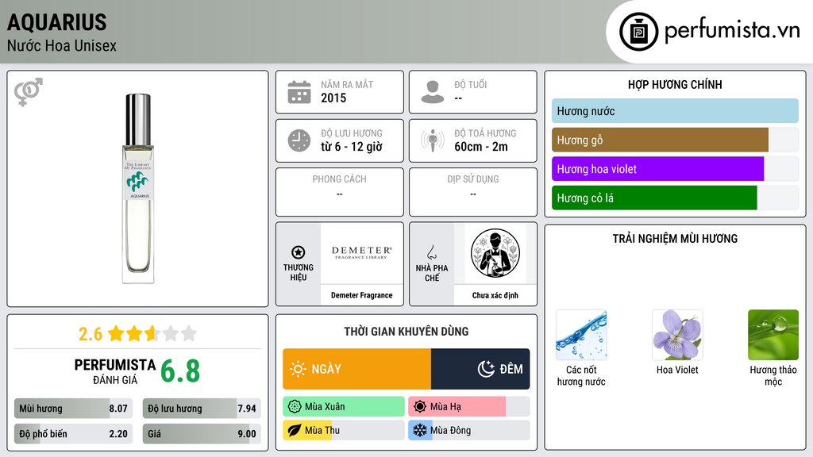The image size is (813, 457).
Task: Click the Mùa Xuân season bar
Action: point(344,407)
